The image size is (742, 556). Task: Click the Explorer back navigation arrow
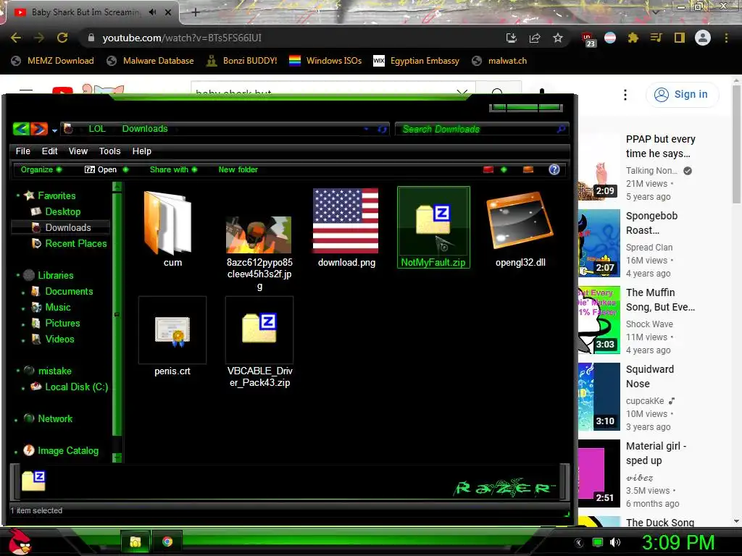point(21,129)
